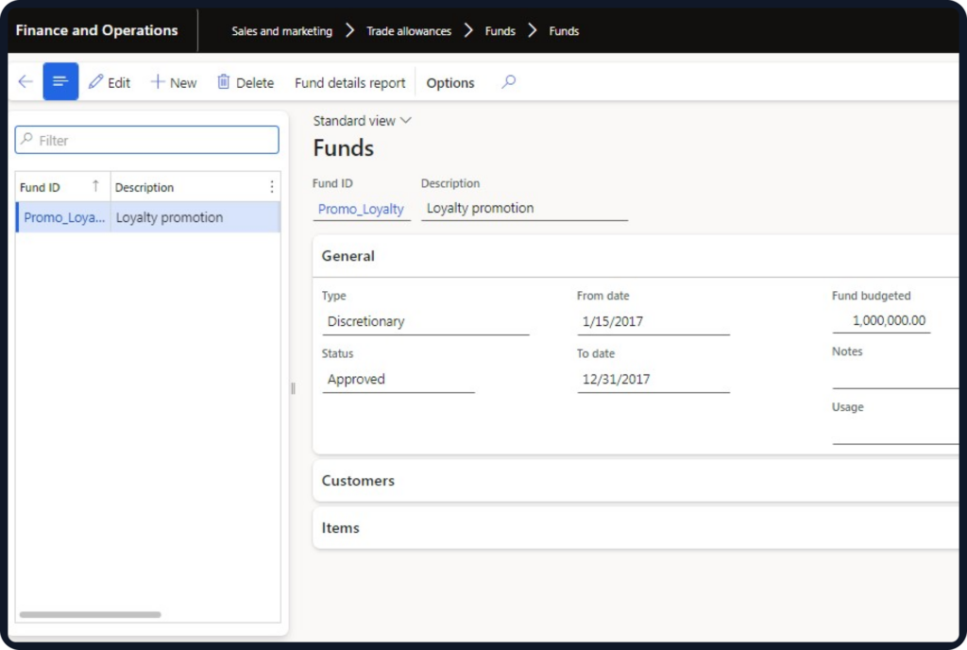Open the Options menu
Screen dimensions: 967x650
point(450,82)
